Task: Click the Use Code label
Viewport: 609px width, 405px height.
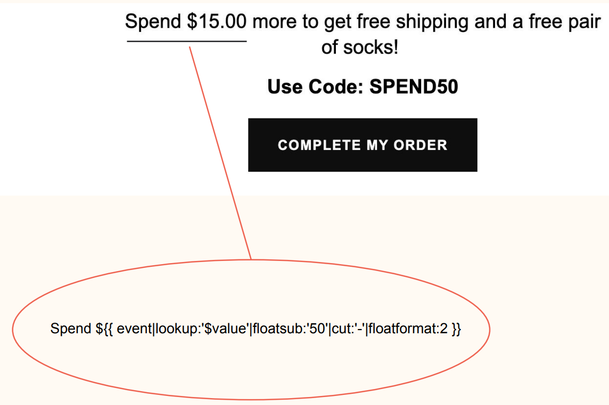Action: [315, 87]
